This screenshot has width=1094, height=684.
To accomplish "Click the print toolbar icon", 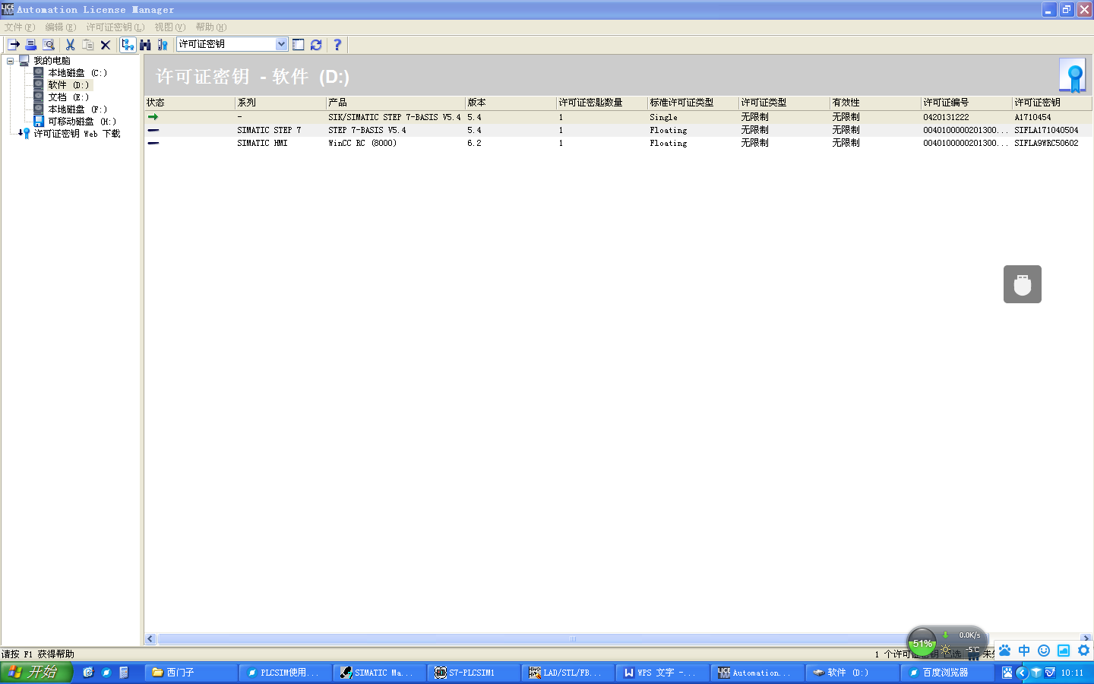I will [x=31, y=45].
